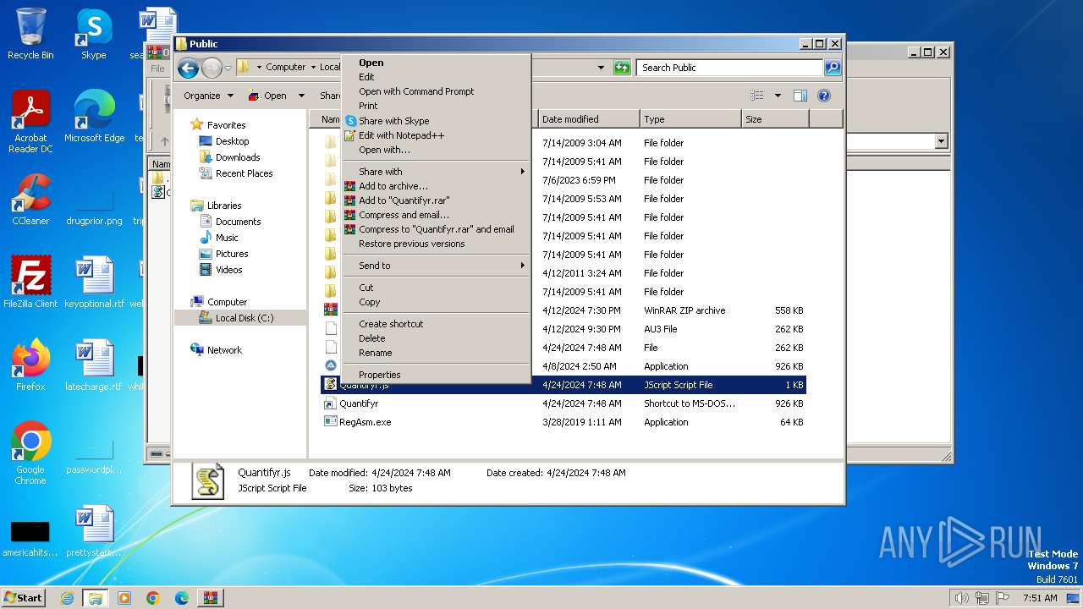Image resolution: width=1083 pixels, height=609 pixels.
Task: Choose Share with Skype entry
Action: (x=436, y=121)
